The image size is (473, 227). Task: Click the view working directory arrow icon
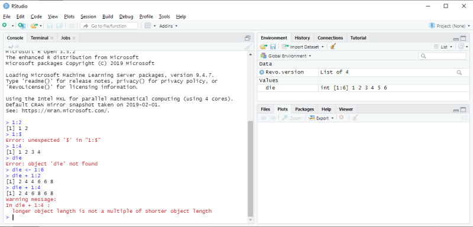click(17, 47)
